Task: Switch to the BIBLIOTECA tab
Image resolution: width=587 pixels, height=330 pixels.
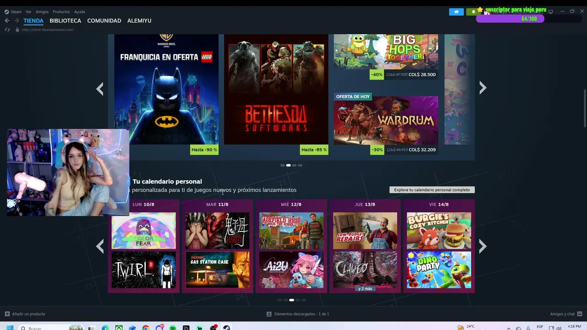Action: click(x=65, y=21)
